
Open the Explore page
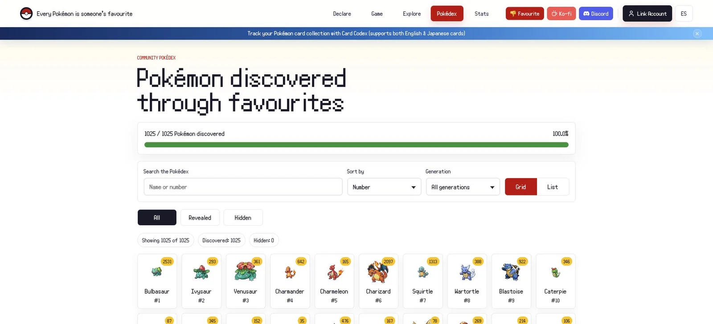coord(412,14)
